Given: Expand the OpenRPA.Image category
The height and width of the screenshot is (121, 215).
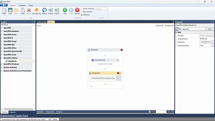Looking at the screenshot, I should pos(1,41).
